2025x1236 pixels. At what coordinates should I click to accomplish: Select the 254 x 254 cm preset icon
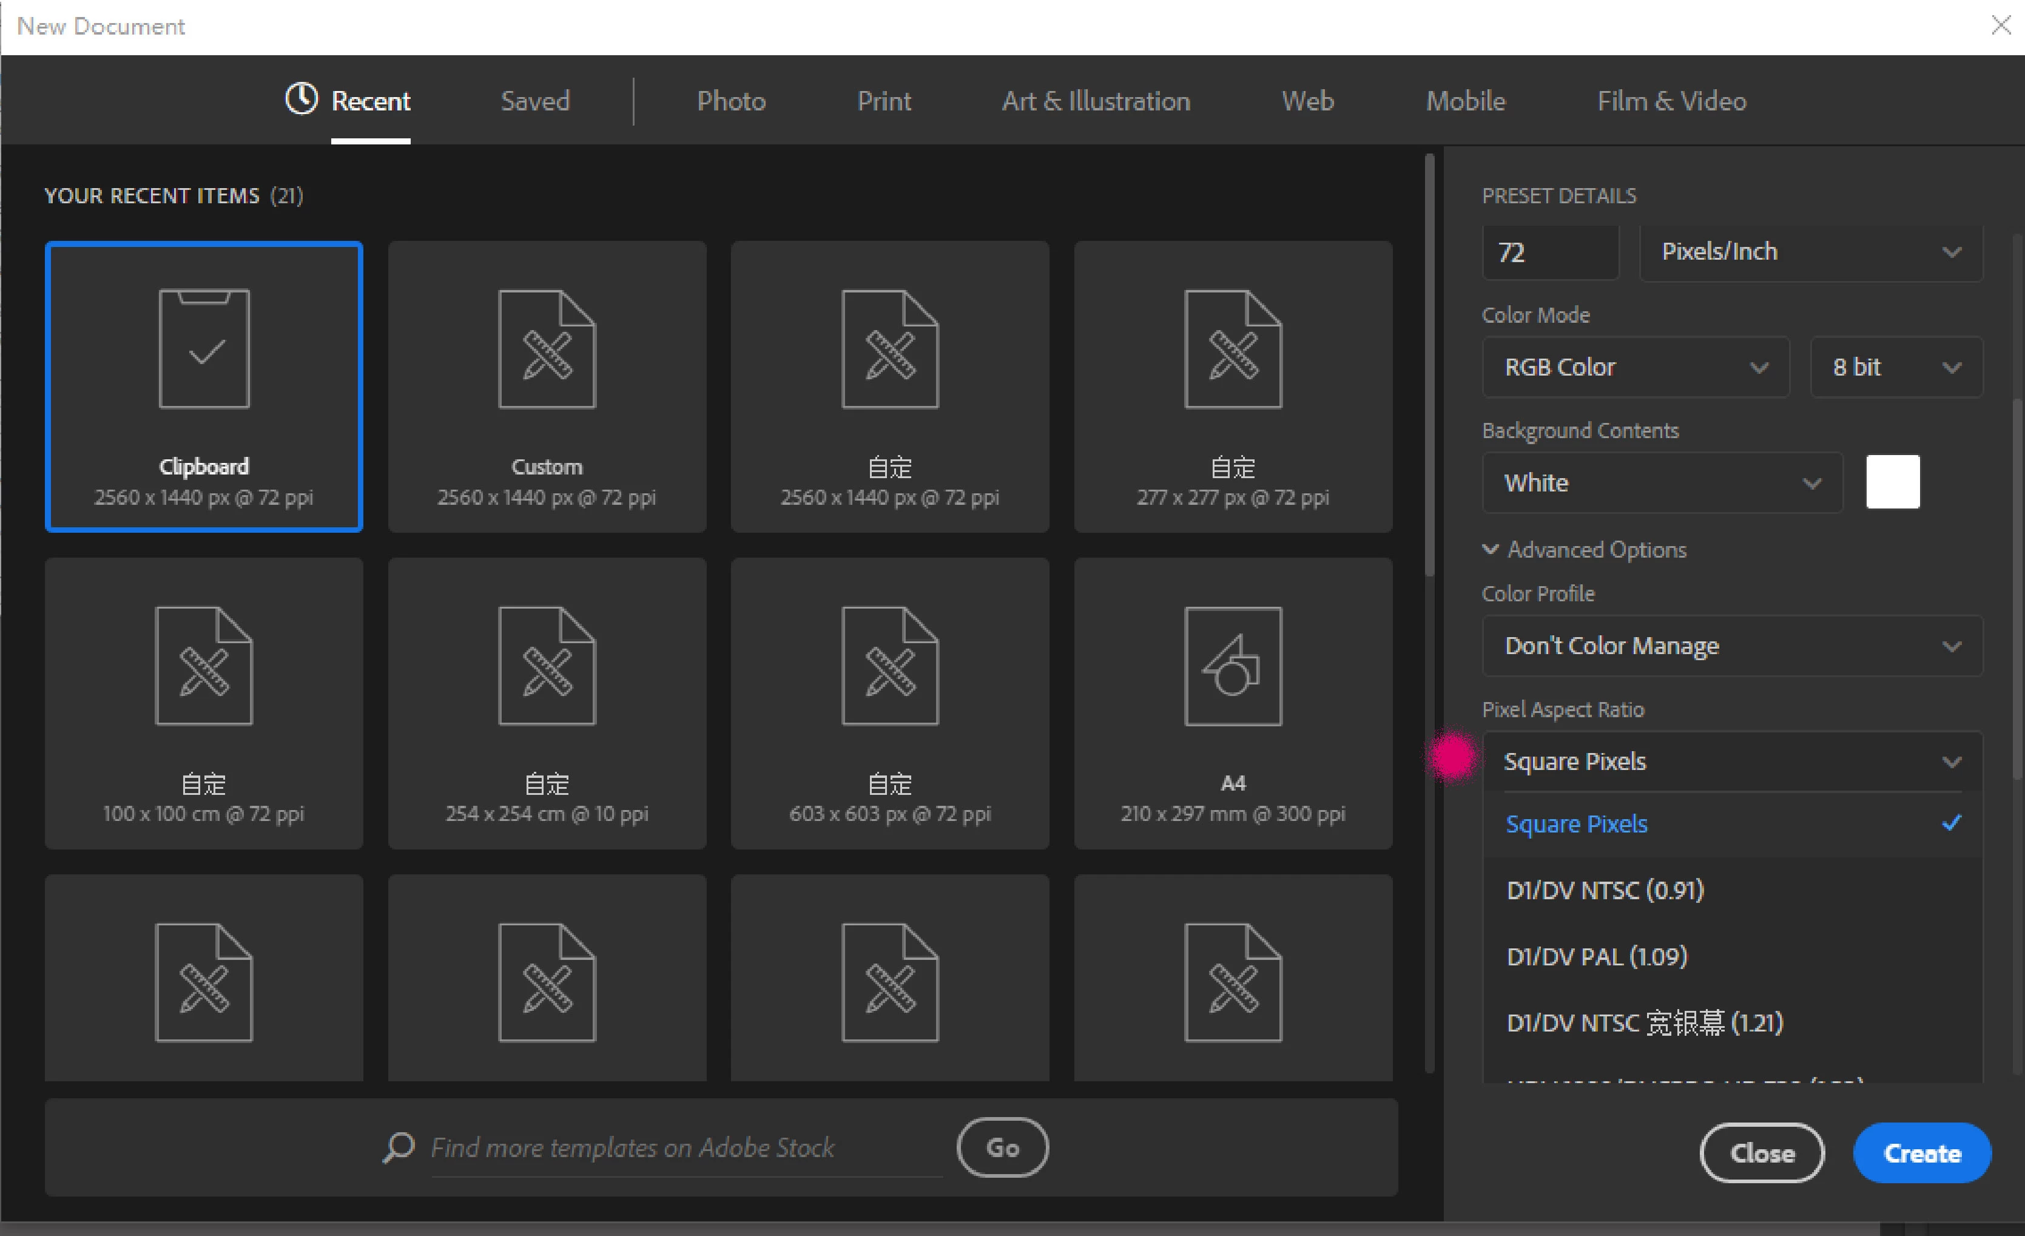tap(547, 666)
